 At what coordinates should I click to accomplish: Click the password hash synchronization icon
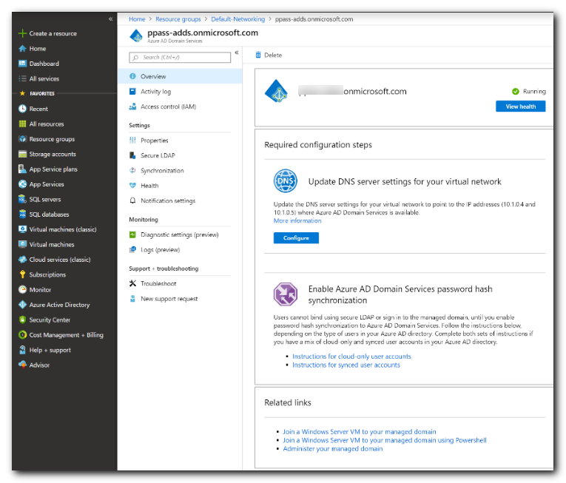click(285, 294)
